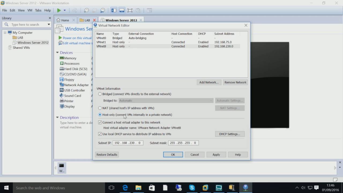The image size is (343, 193).
Task: Open the power options dropdown arrow in toolbar
Action: point(65,10)
